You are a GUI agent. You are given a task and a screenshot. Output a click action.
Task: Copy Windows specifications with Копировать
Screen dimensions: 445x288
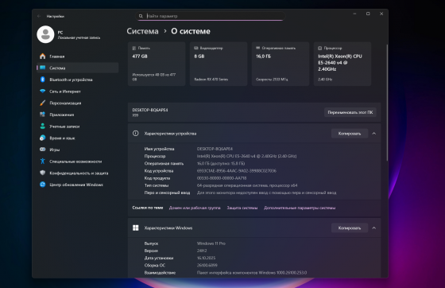pyautogui.click(x=350, y=228)
